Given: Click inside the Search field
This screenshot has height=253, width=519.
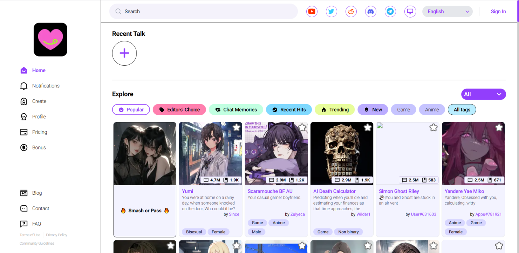Looking at the screenshot, I should tap(204, 11).
